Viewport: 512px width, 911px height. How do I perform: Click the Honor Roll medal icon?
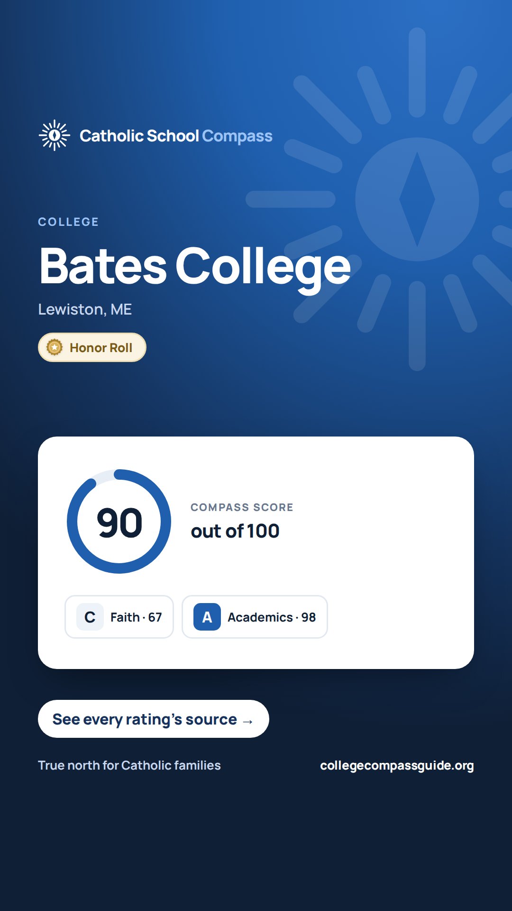point(55,347)
